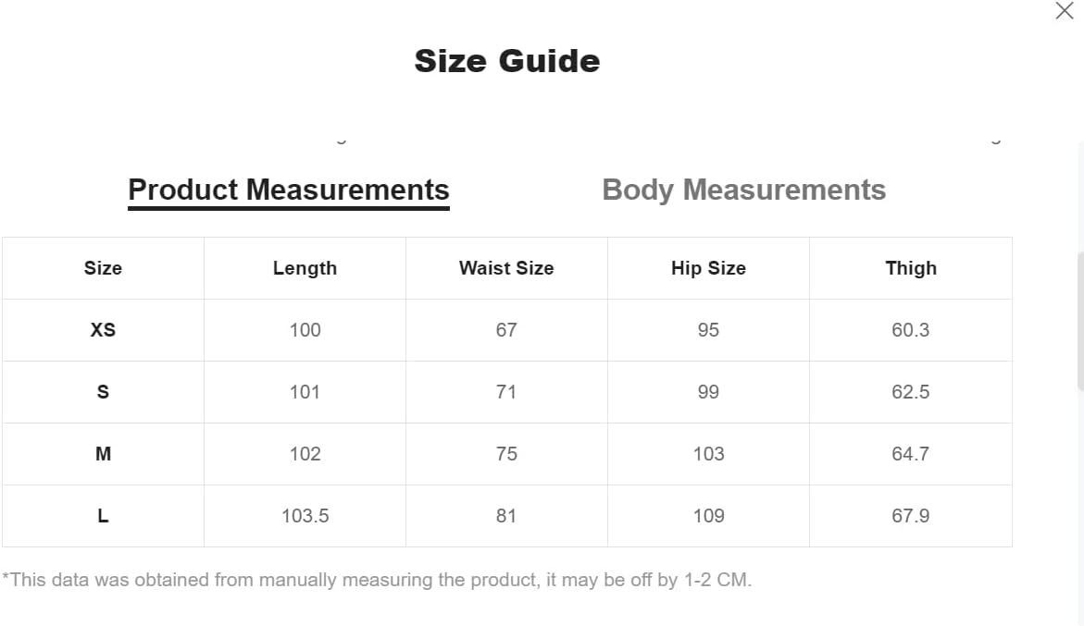Click the 67.9 thigh value
The image size is (1084, 626).
911,516
